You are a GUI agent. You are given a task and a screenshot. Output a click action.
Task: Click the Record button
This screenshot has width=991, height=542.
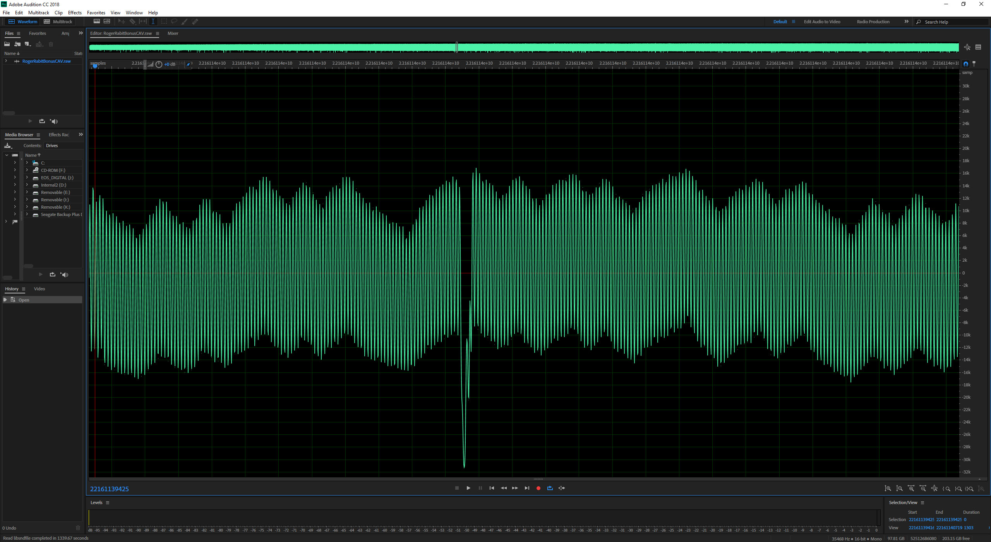click(538, 488)
